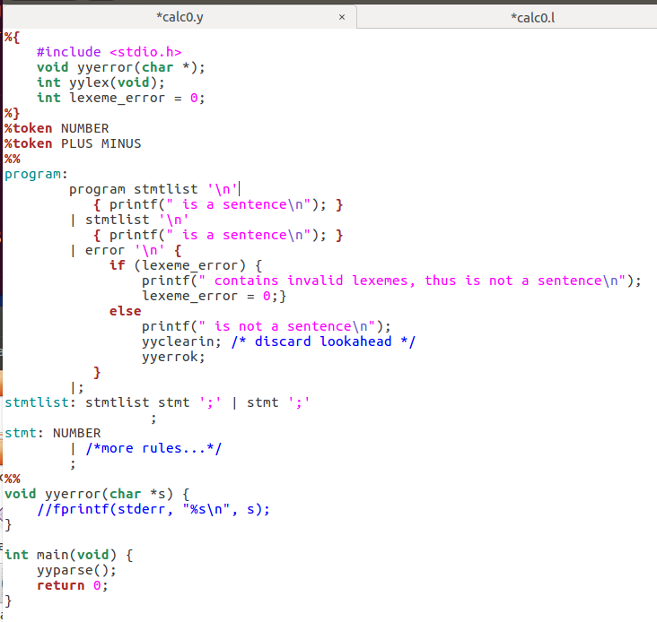Click the '%token NUMBER' line
The width and height of the screenshot is (657, 622).
tap(57, 128)
